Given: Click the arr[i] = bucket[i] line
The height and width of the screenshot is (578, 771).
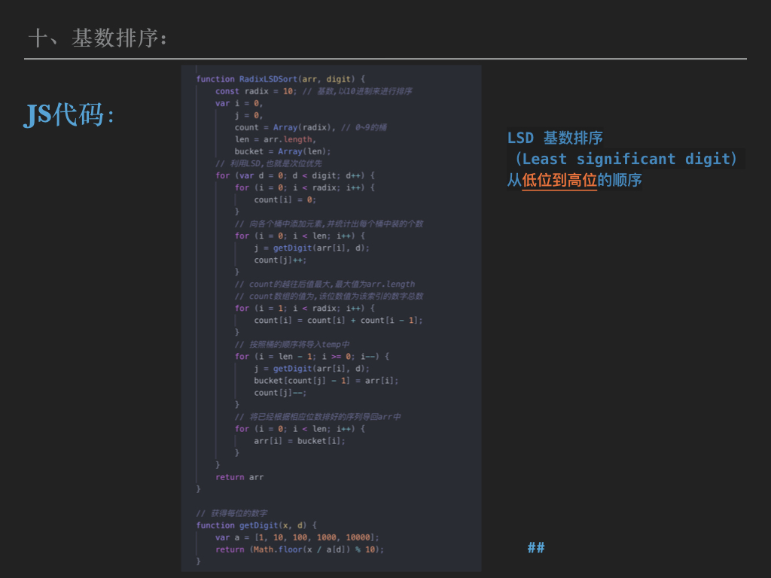Looking at the screenshot, I should (299, 440).
